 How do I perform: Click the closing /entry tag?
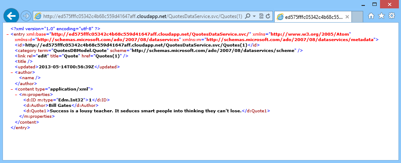21,128
